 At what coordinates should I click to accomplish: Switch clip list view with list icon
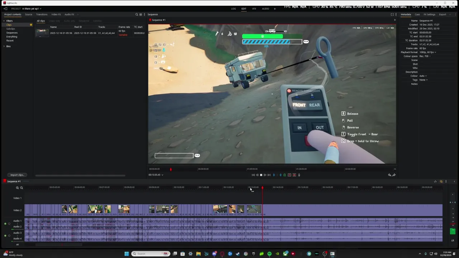141,14
